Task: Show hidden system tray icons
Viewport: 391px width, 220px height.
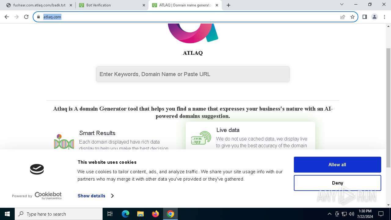Action: coord(329,214)
